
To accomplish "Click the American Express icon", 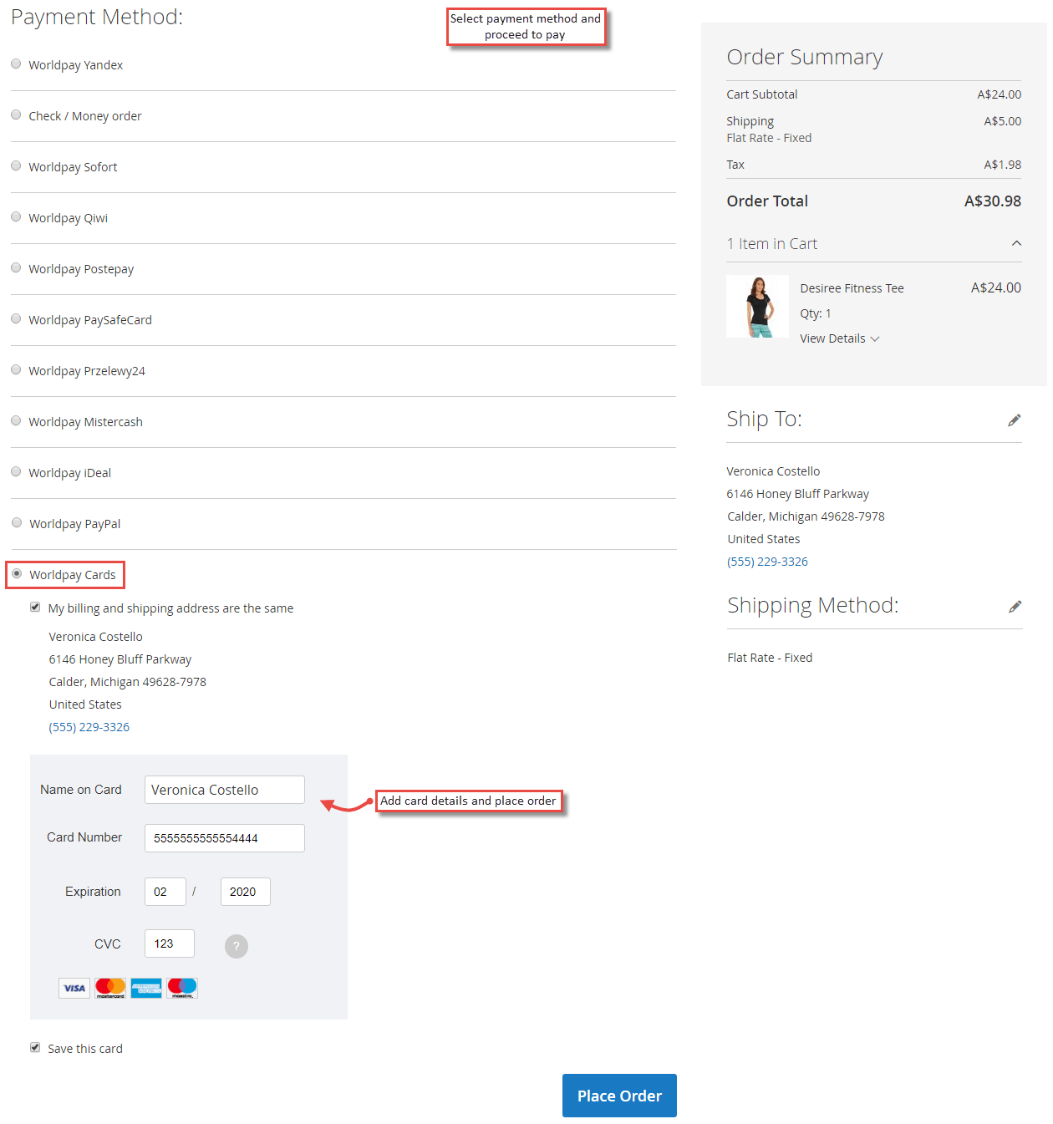I will 145,988.
